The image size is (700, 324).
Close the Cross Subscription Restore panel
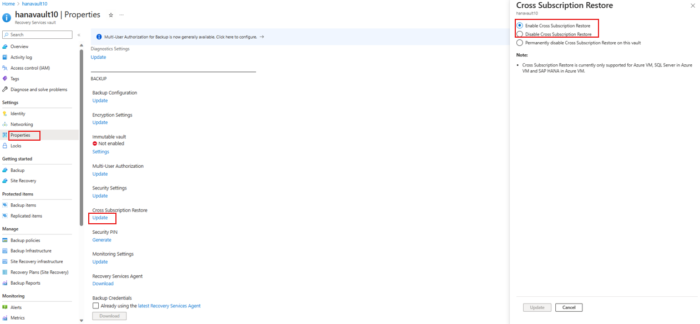692,6
